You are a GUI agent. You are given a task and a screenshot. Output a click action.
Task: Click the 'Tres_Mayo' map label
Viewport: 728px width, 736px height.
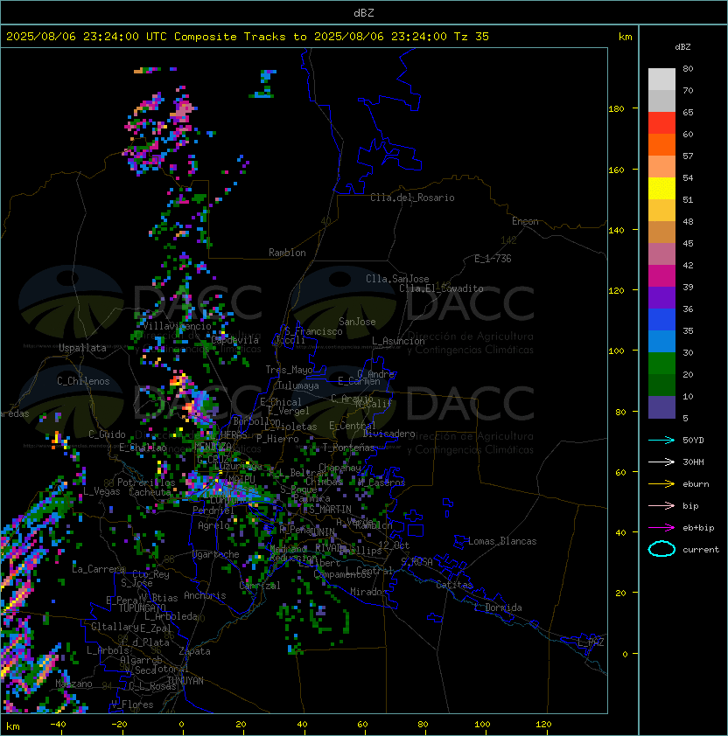(289, 370)
